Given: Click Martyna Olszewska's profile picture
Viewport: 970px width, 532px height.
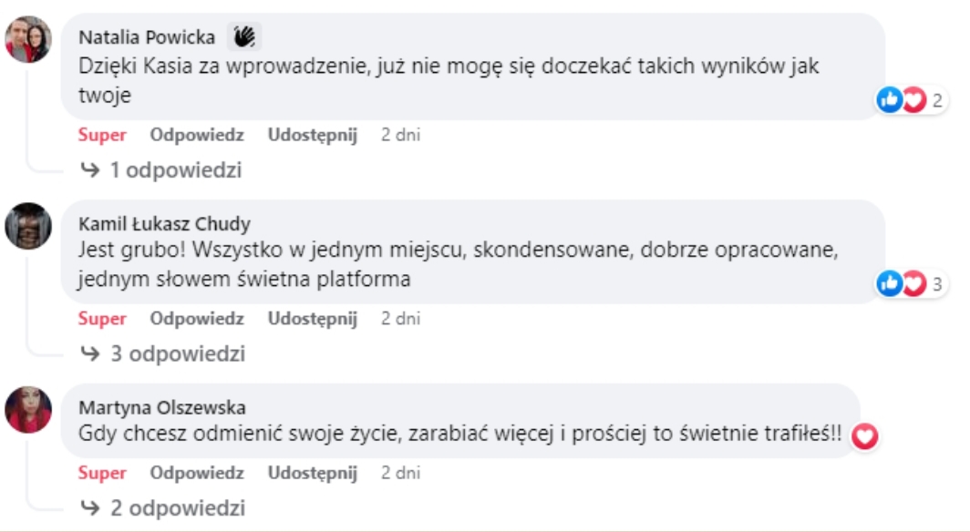Looking at the screenshot, I should pos(28,409).
